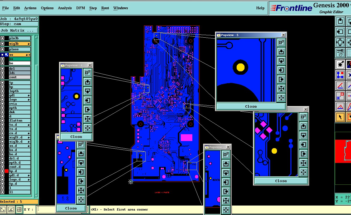Viewport: 351px width, 215px height.
Task: Select the ldi layer name row
Action: (x=20, y=73)
